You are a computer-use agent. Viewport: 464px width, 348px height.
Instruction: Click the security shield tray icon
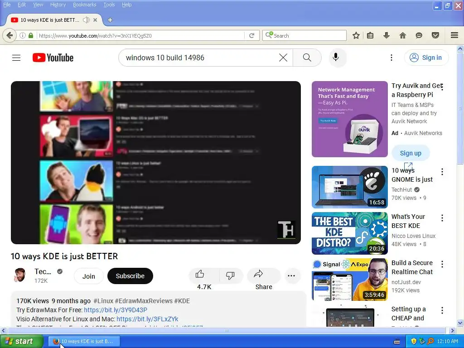414,341
